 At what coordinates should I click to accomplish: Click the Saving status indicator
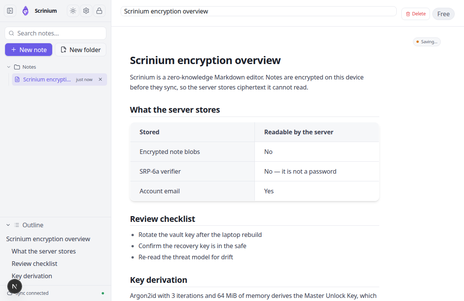[x=427, y=42]
